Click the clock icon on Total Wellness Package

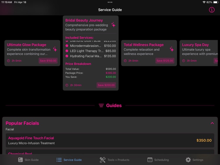125,61
